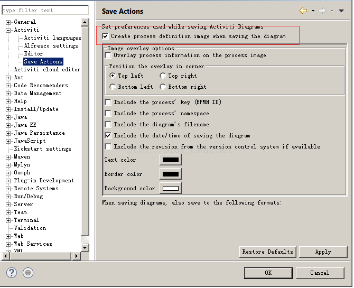Uncheck Include the date/time of saving
This screenshot has width=354, height=288.
point(108,135)
